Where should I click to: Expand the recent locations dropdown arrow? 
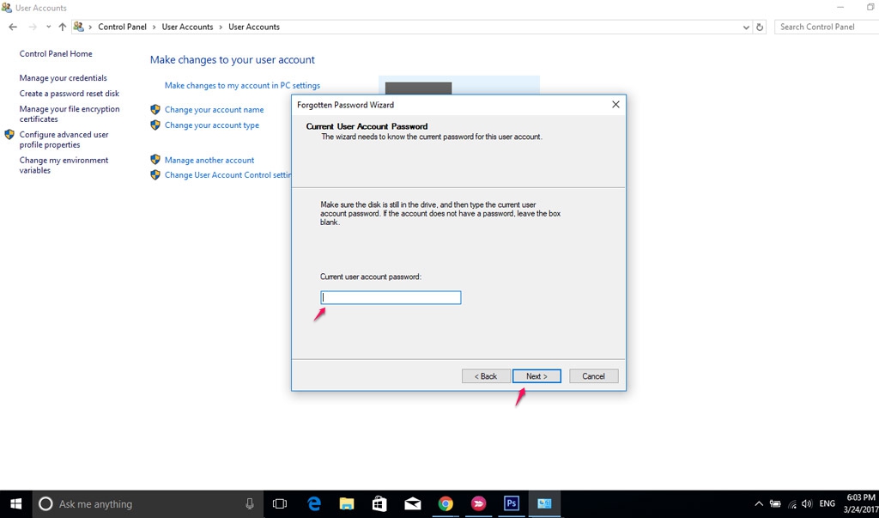[x=49, y=27]
